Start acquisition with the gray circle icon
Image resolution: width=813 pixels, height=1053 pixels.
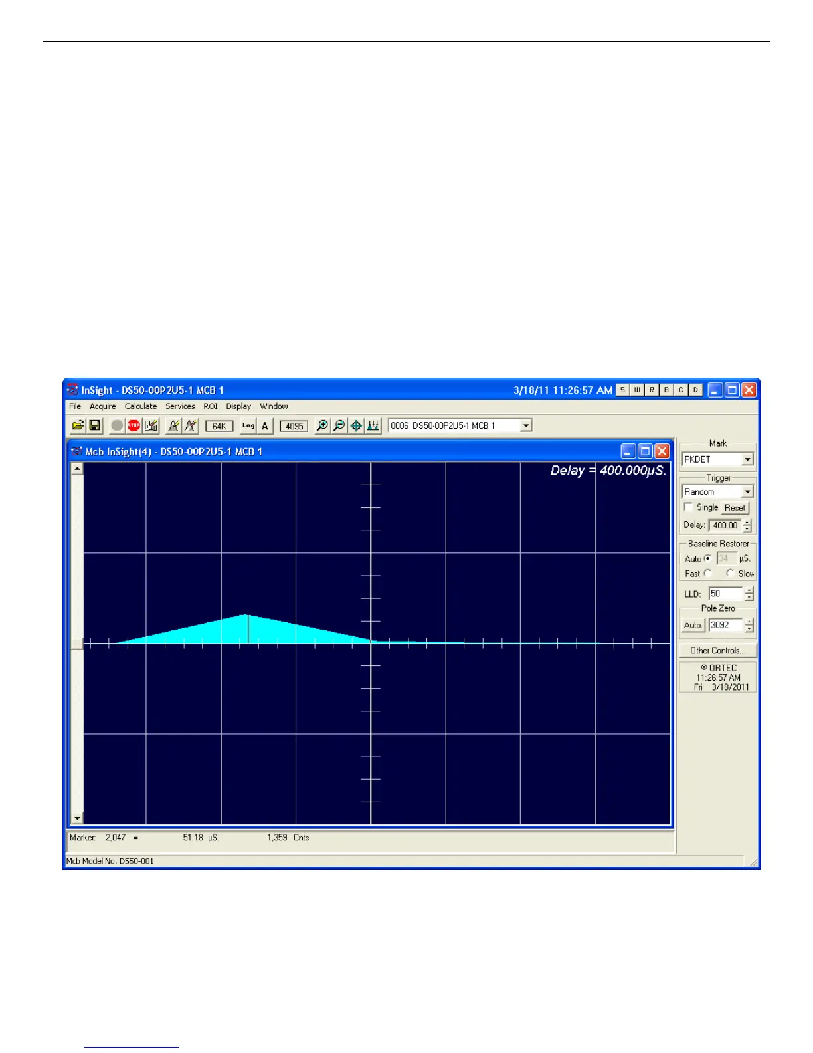(x=117, y=425)
